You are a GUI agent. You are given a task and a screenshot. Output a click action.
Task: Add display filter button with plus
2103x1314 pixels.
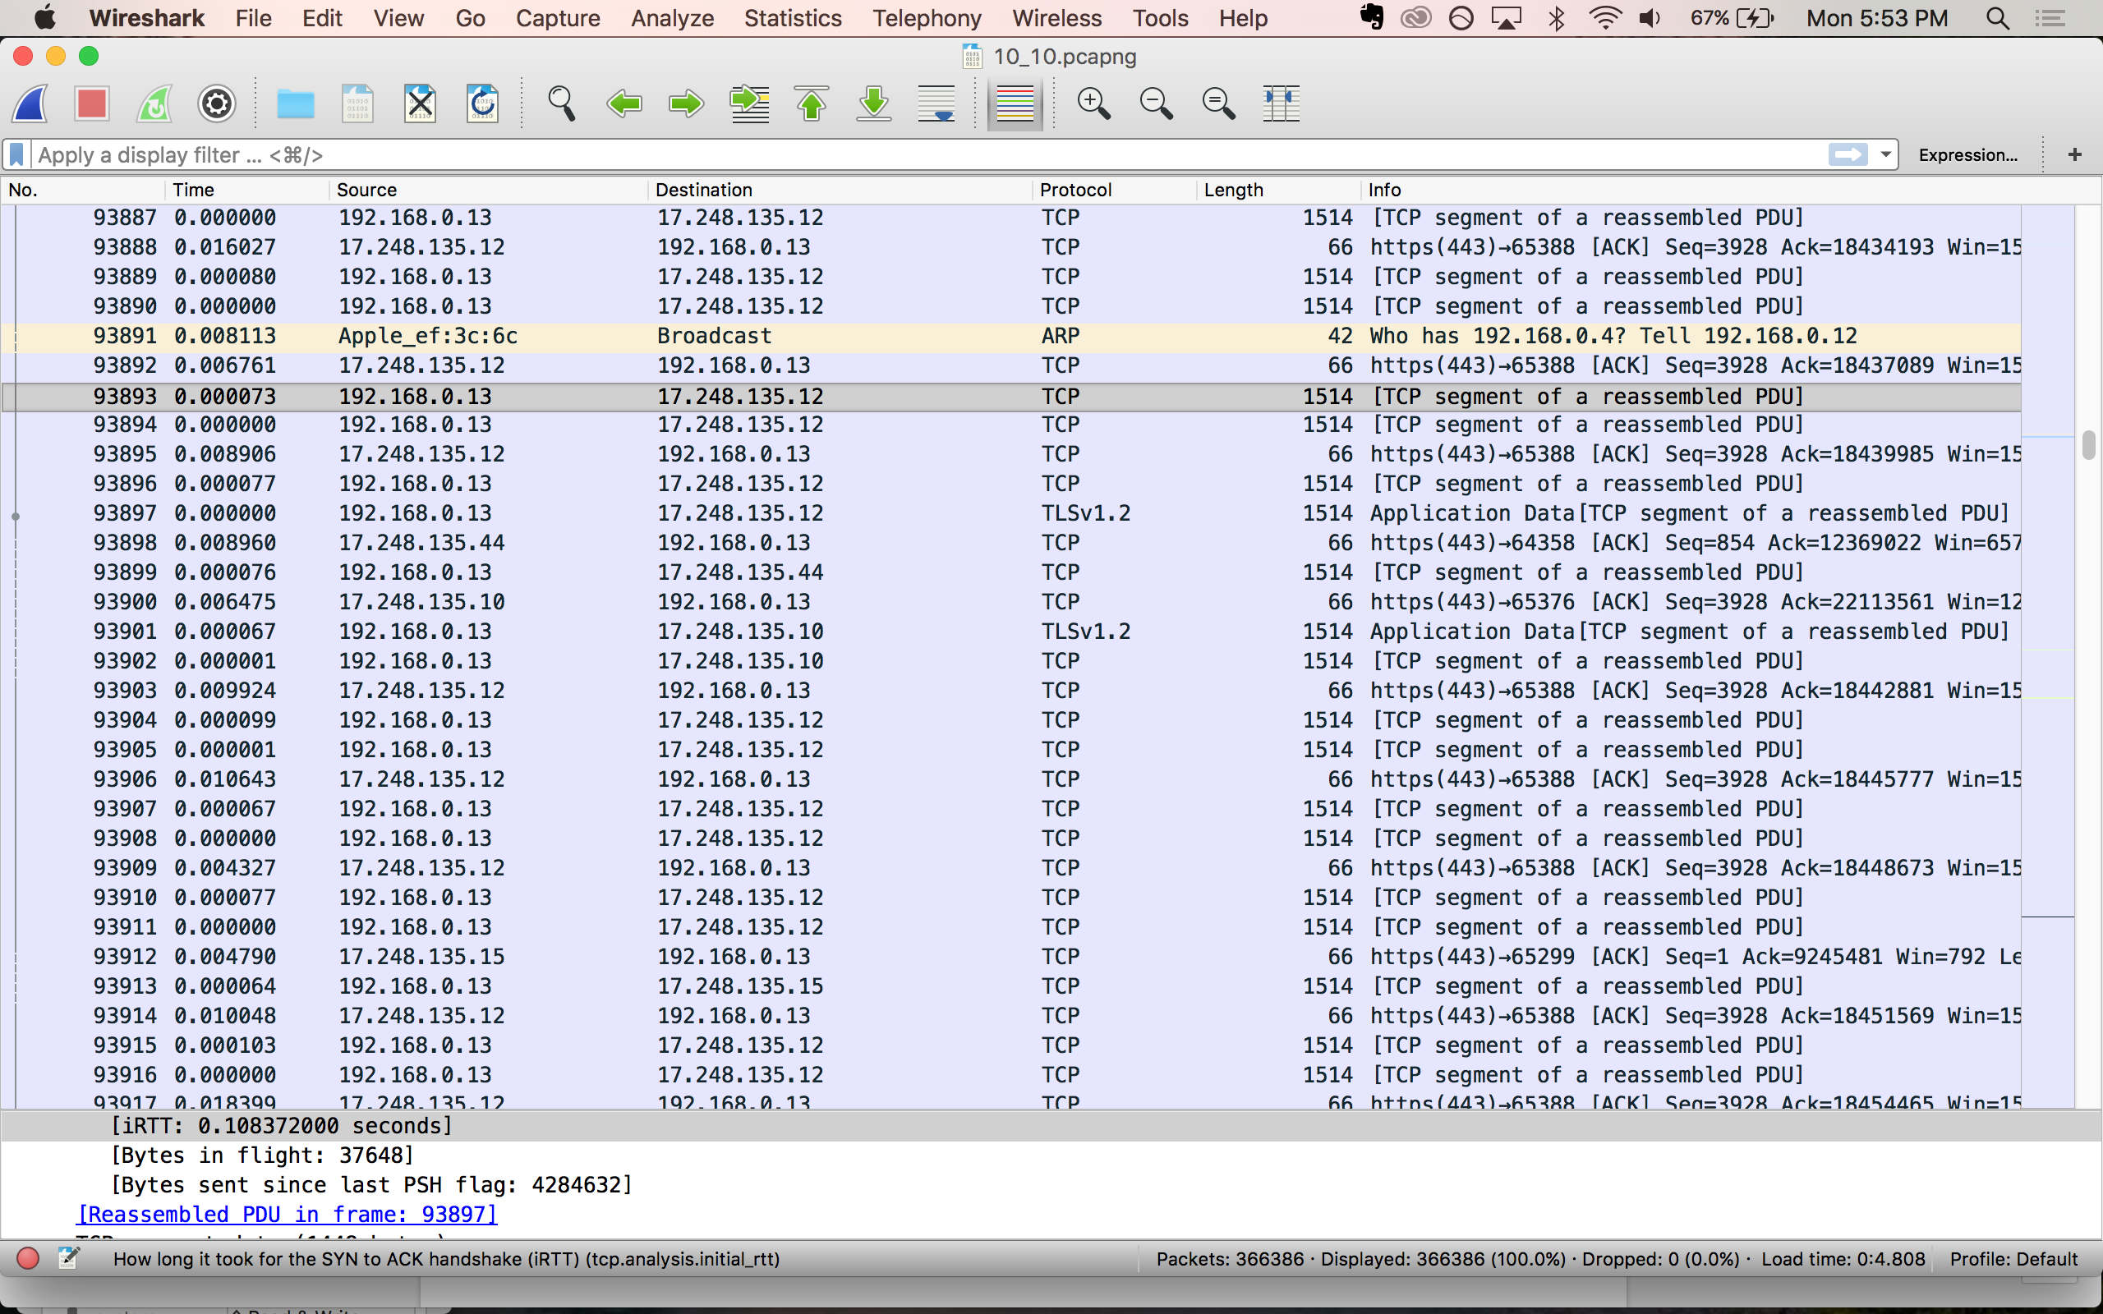(x=2075, y=154)
